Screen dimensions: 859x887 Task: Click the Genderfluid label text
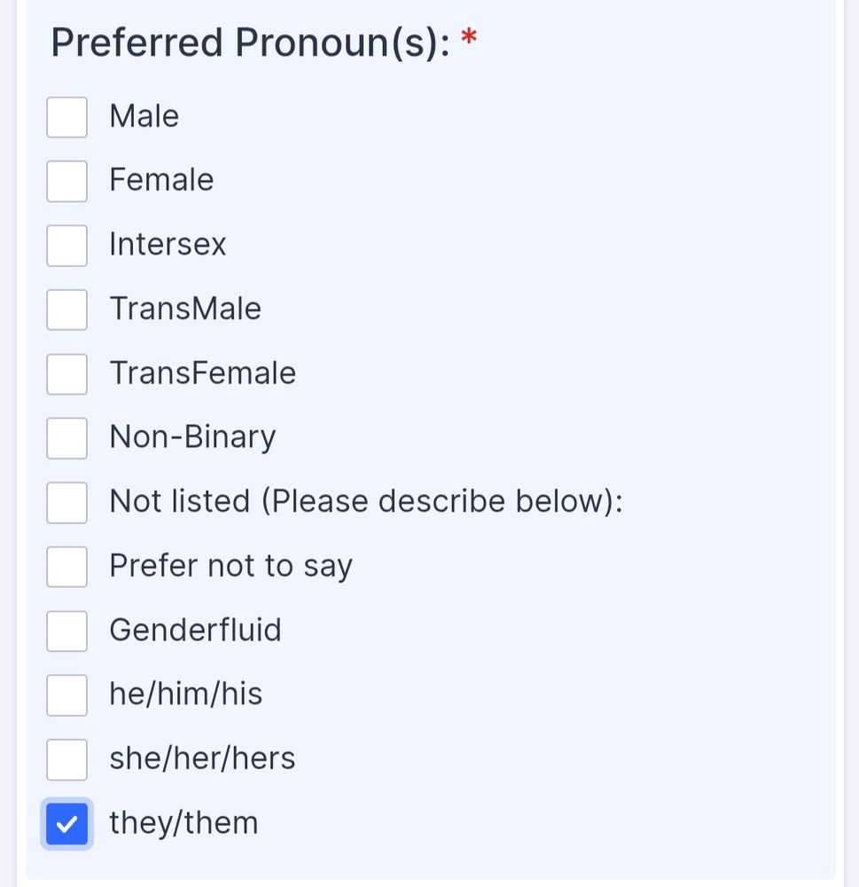[195, 631]
